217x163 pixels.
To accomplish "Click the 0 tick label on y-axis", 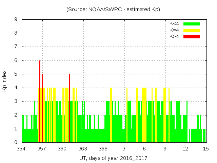I will click(16, 142).
